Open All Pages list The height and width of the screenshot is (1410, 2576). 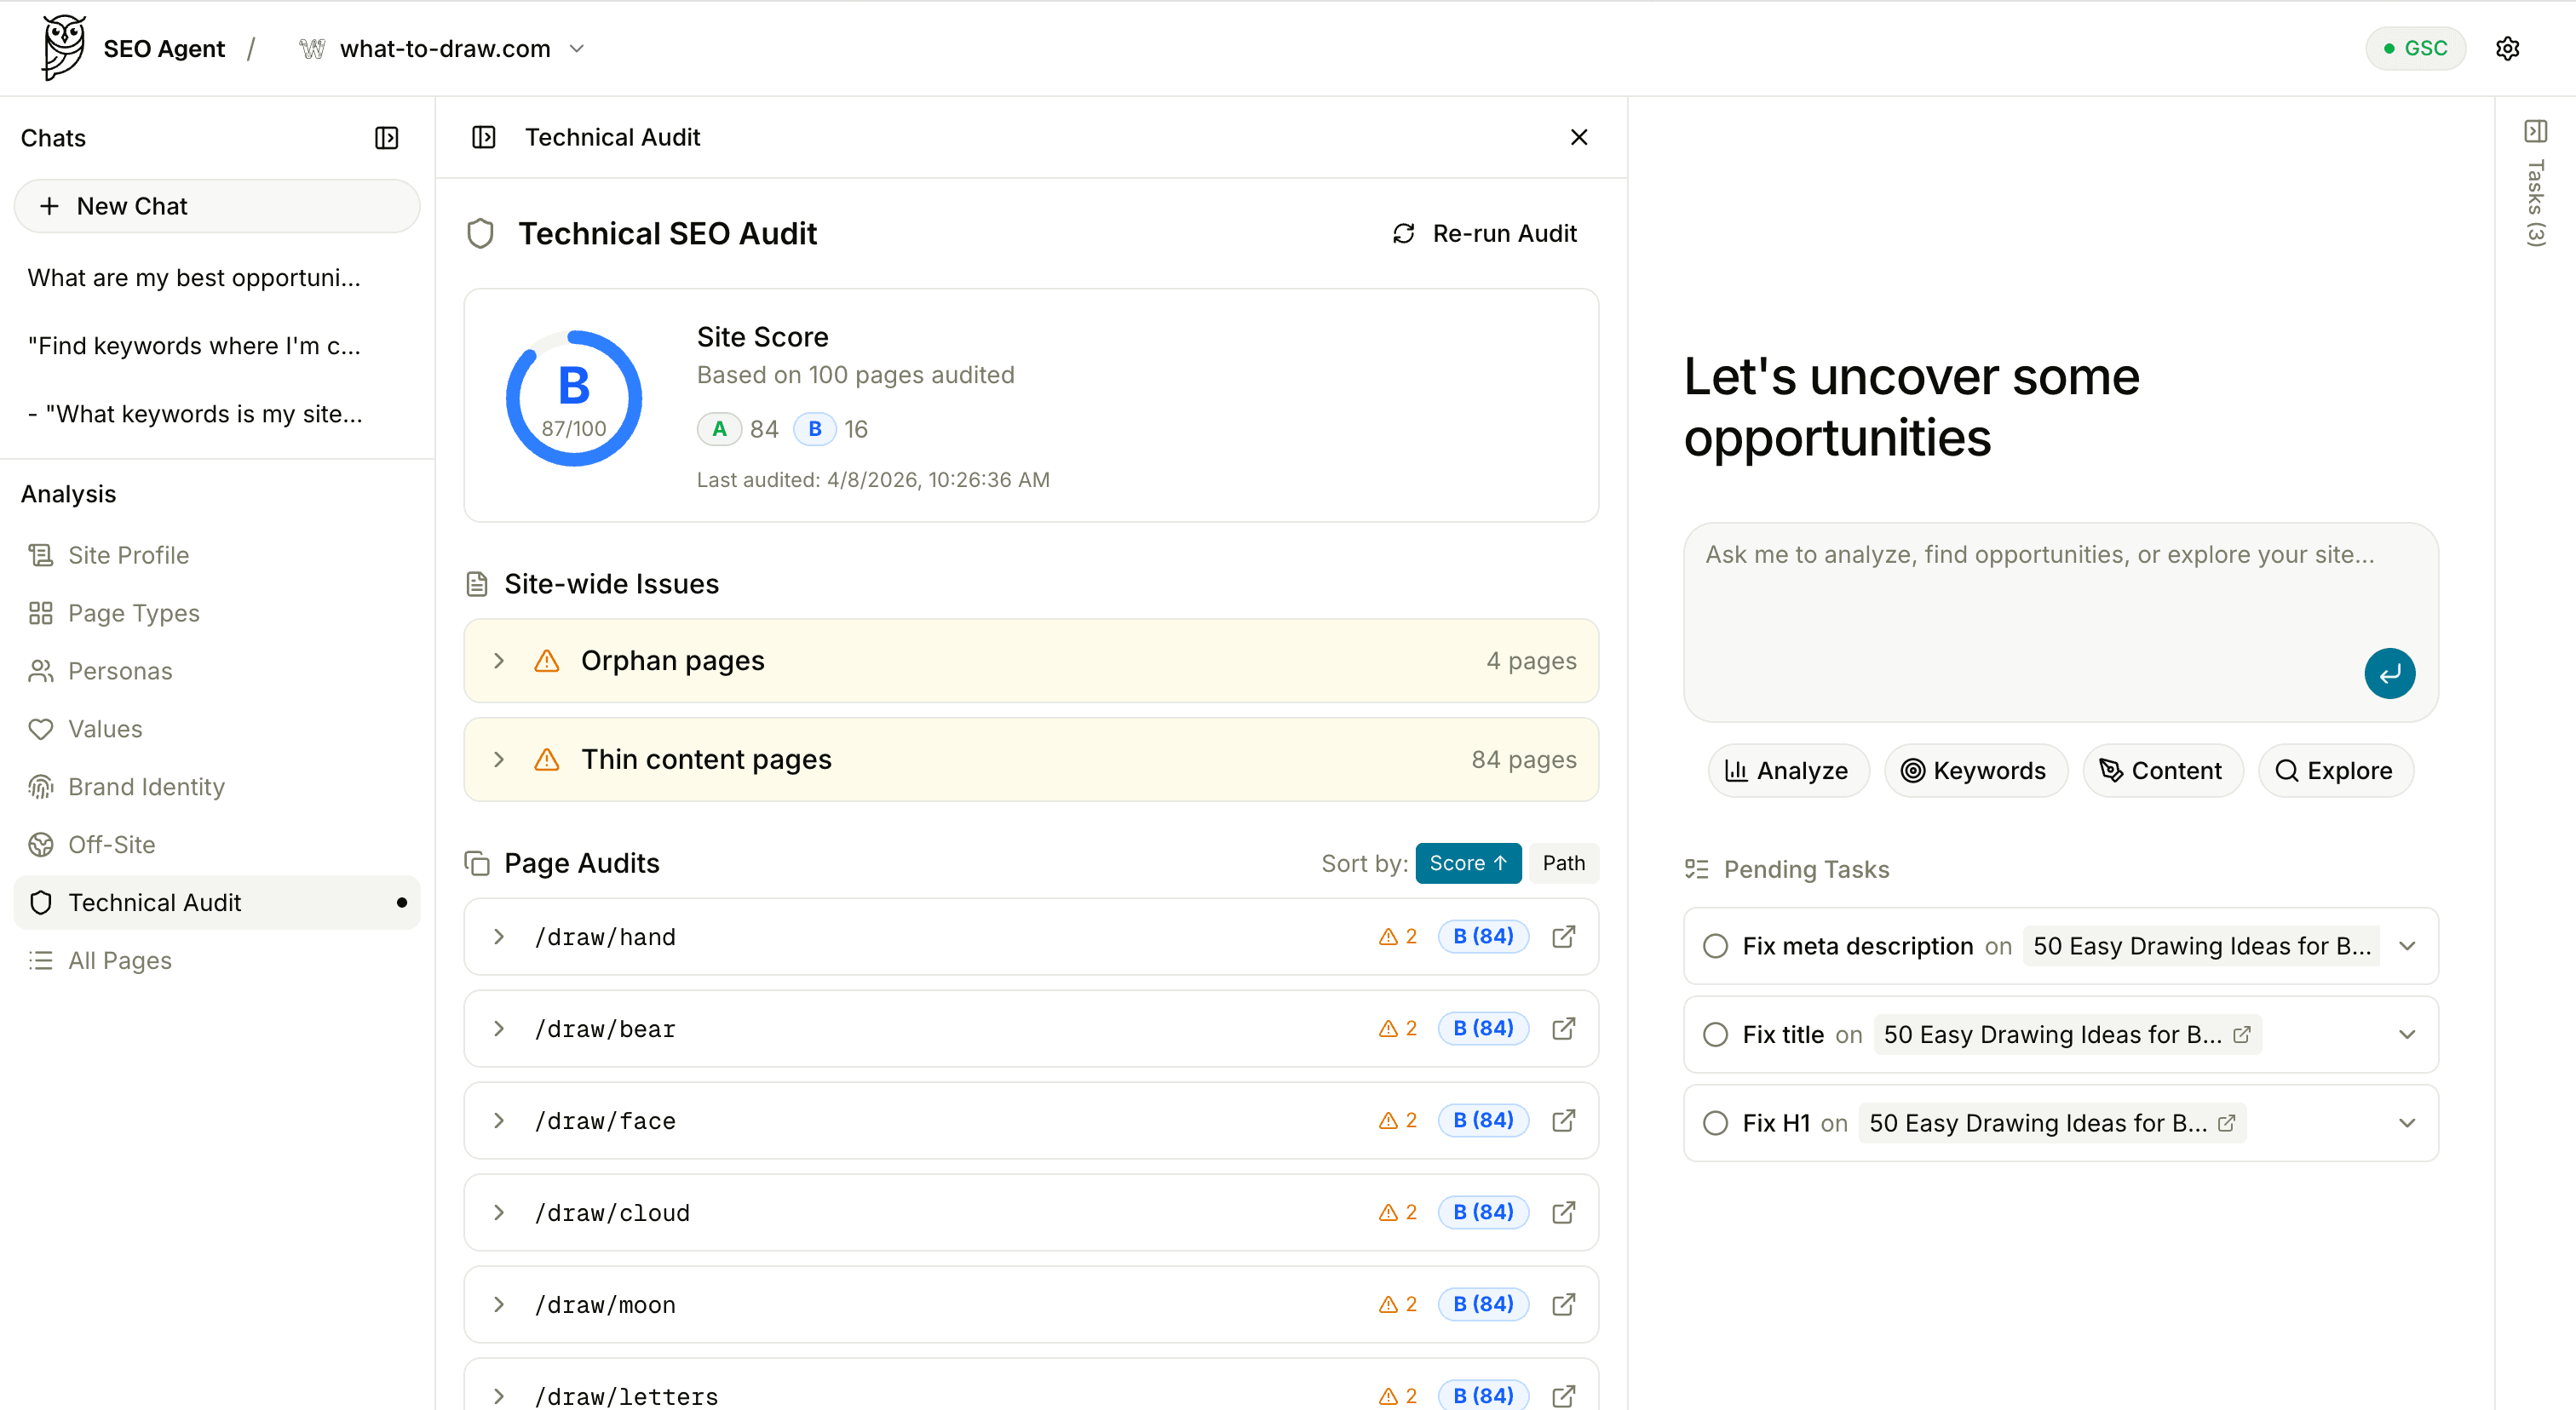pos(217,960)
